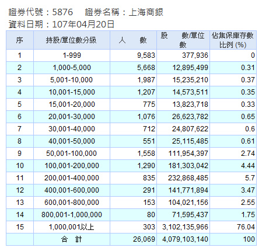Select the 40,001-50,000 range cell

(72, 141)
